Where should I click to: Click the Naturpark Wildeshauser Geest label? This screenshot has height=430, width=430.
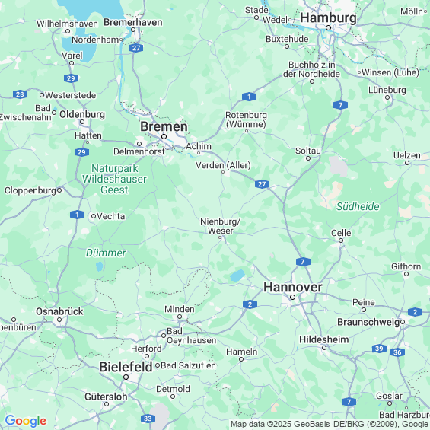114,179
